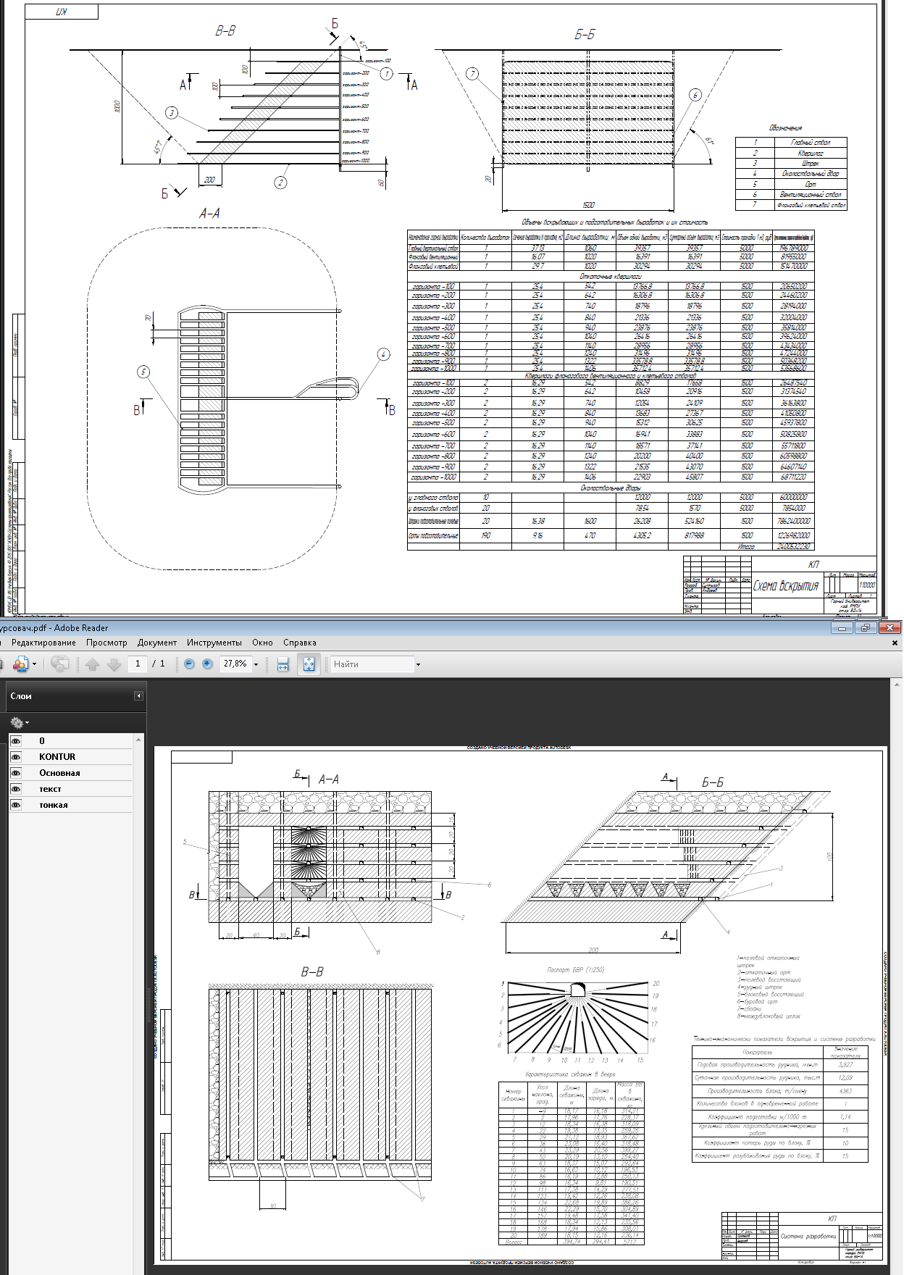
Task: Select the текст layer name
Action: point(50,789)
